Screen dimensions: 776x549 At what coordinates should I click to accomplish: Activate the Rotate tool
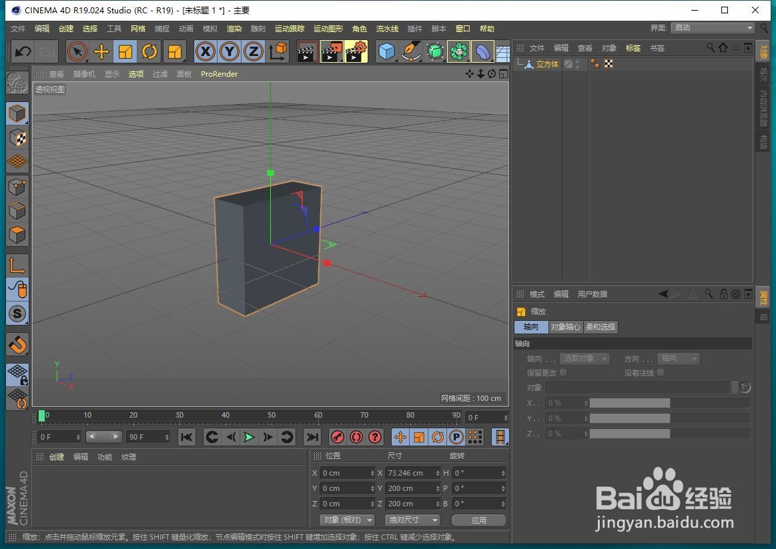click(x=149, y=51)
